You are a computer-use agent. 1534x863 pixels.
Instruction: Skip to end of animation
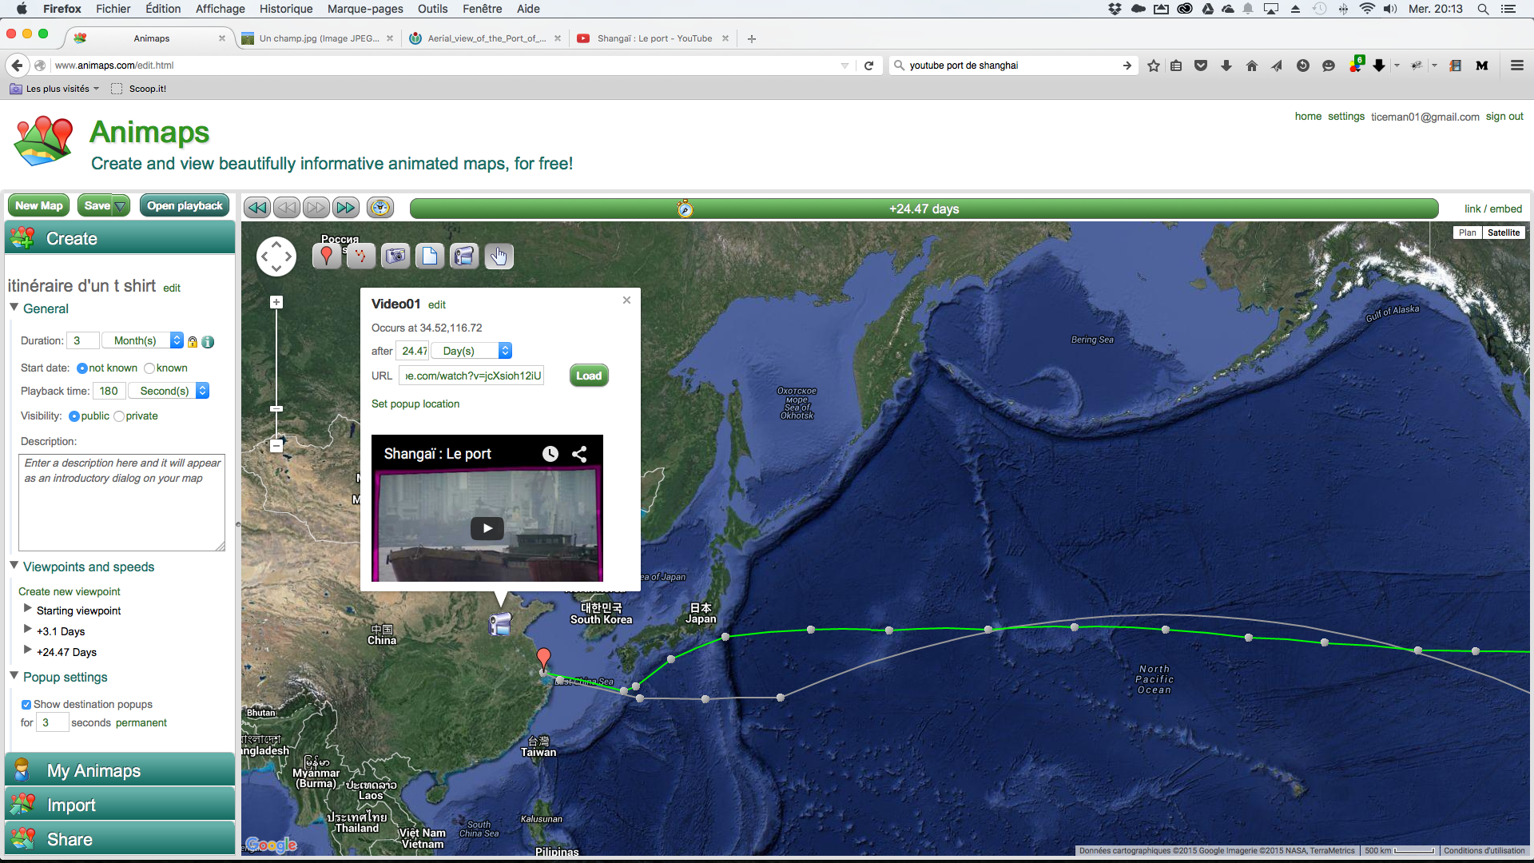(346, 208)
